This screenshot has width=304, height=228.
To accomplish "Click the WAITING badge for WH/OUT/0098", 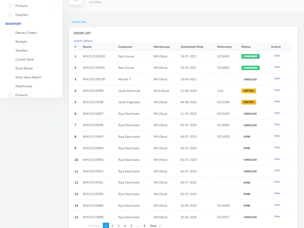I will pos(249,102).
